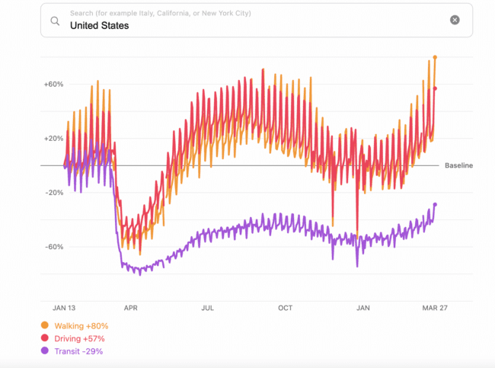
Task: Click the JUL axis label
Action: point(207,309)
